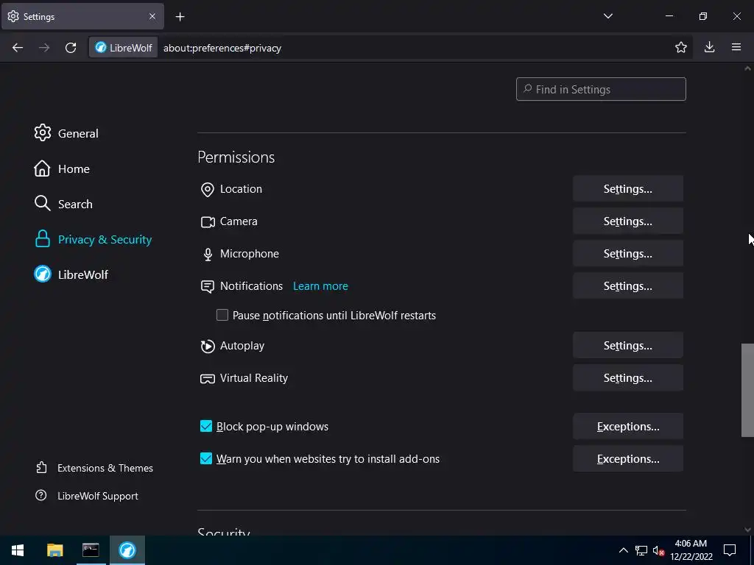The image size is (754, 565).
Task: Click the Microphone icon
Action: click(x=208, y=254)
